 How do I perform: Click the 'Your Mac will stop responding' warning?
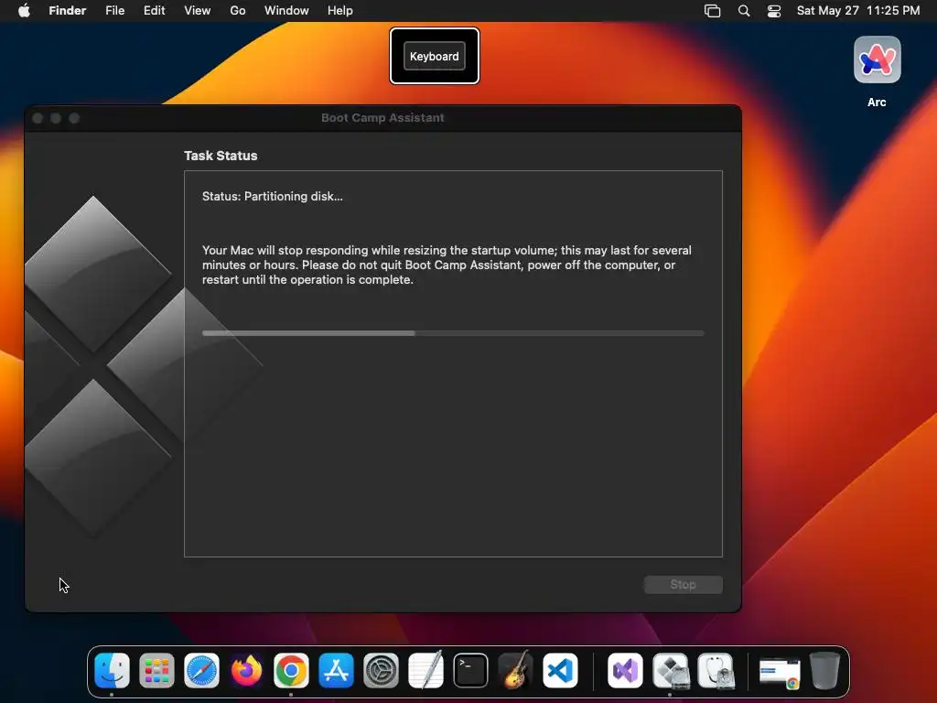pos(447,265)
